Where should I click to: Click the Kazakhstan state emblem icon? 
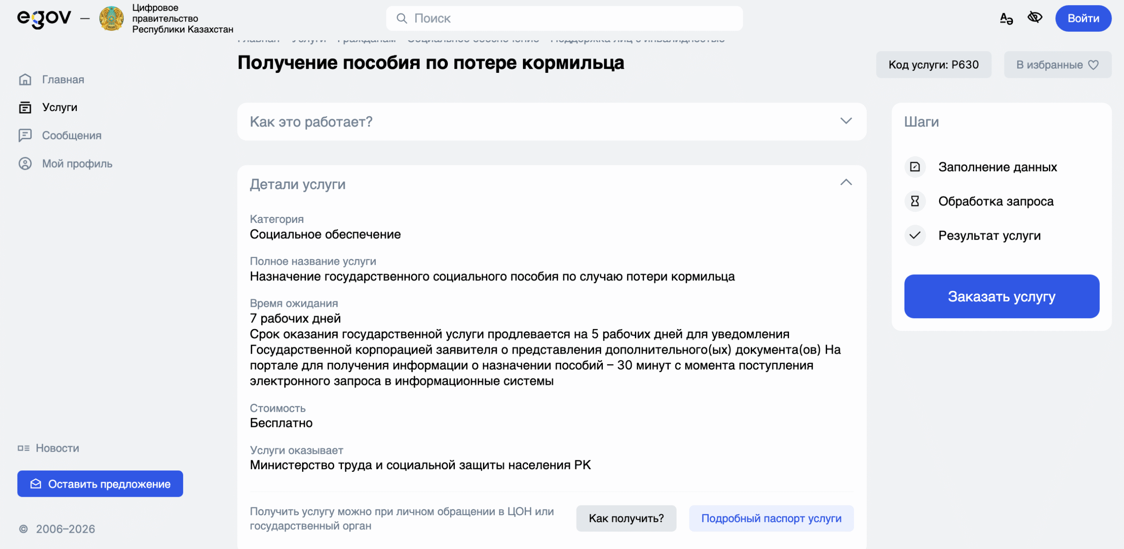coord(112,18)
